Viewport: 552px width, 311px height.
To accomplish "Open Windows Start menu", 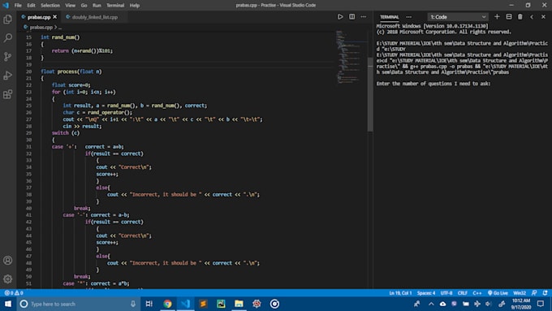I will tap(8, 304).
